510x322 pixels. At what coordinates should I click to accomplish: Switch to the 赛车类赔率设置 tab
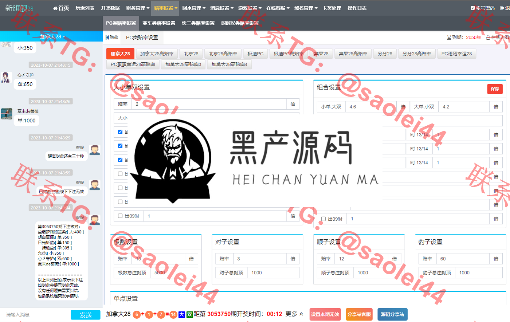[159, 23]
